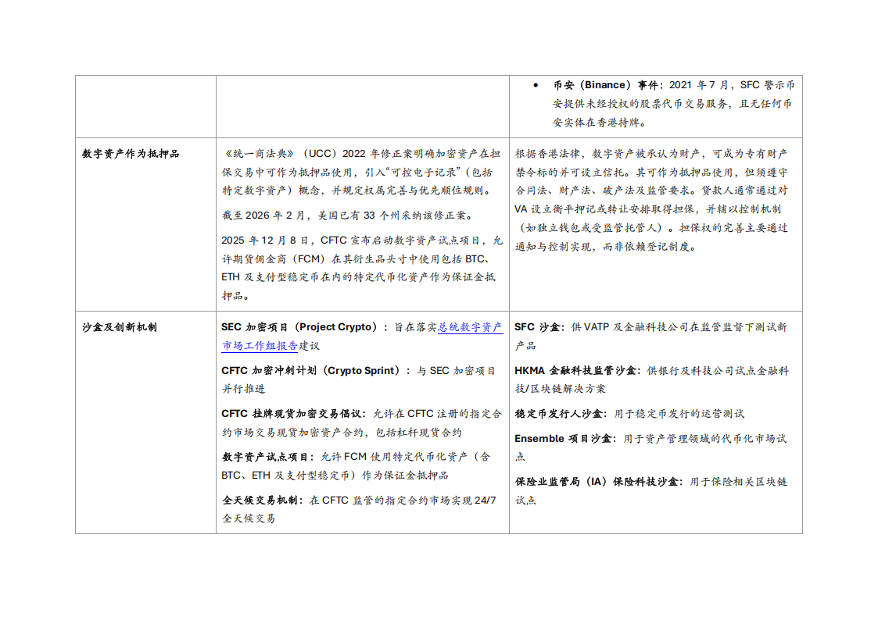Screen dimensions: 878x620
Task: Click text 技/区块链解决方案 under HKMA entry
Action: [560, 389]
